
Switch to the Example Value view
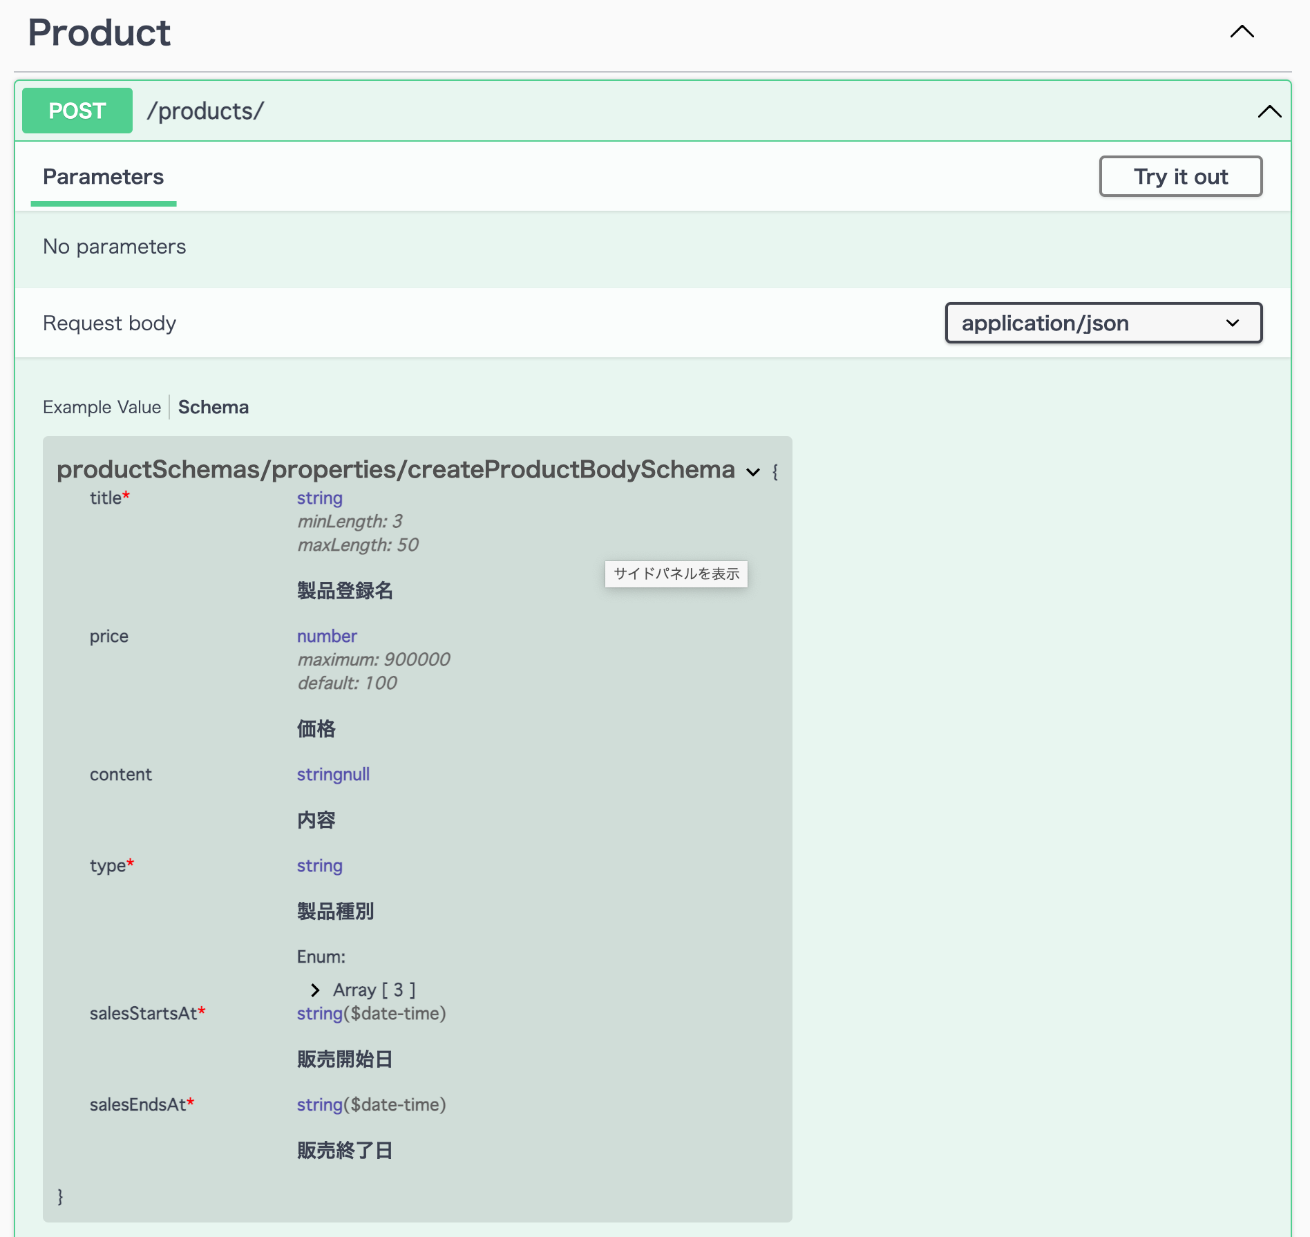(x=102, y=407)
